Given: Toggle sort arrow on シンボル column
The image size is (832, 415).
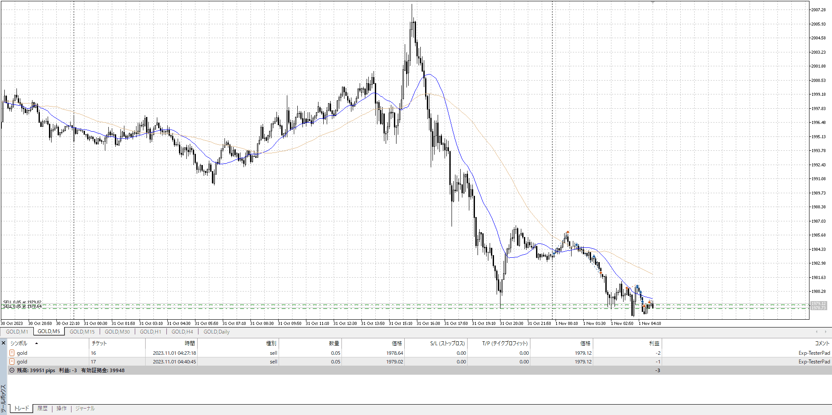Looking at the screenshot, I should point(36,344).
